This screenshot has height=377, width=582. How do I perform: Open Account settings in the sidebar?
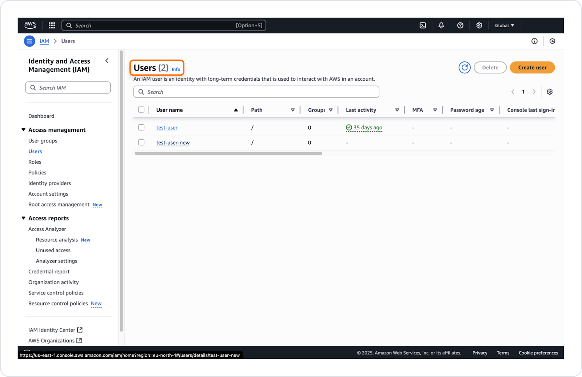click(48, 194)
